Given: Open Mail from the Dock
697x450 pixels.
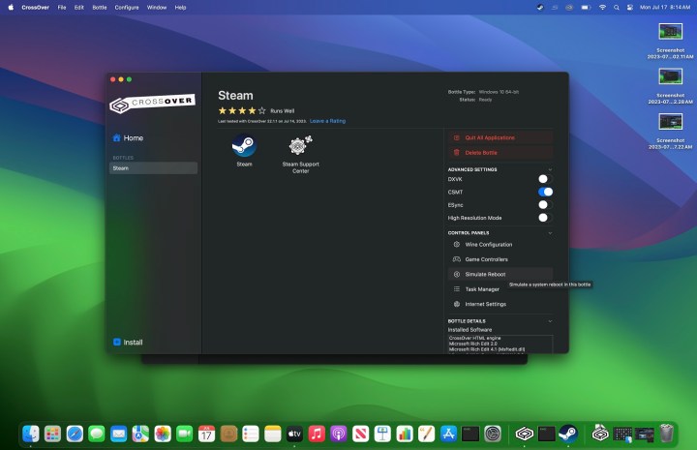Looking at the screenshot, I should 119,434.
